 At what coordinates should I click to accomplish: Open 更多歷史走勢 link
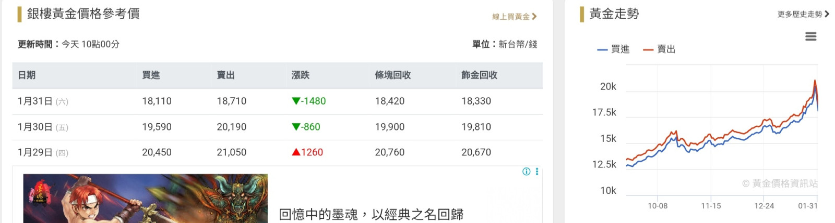(803, 14)
